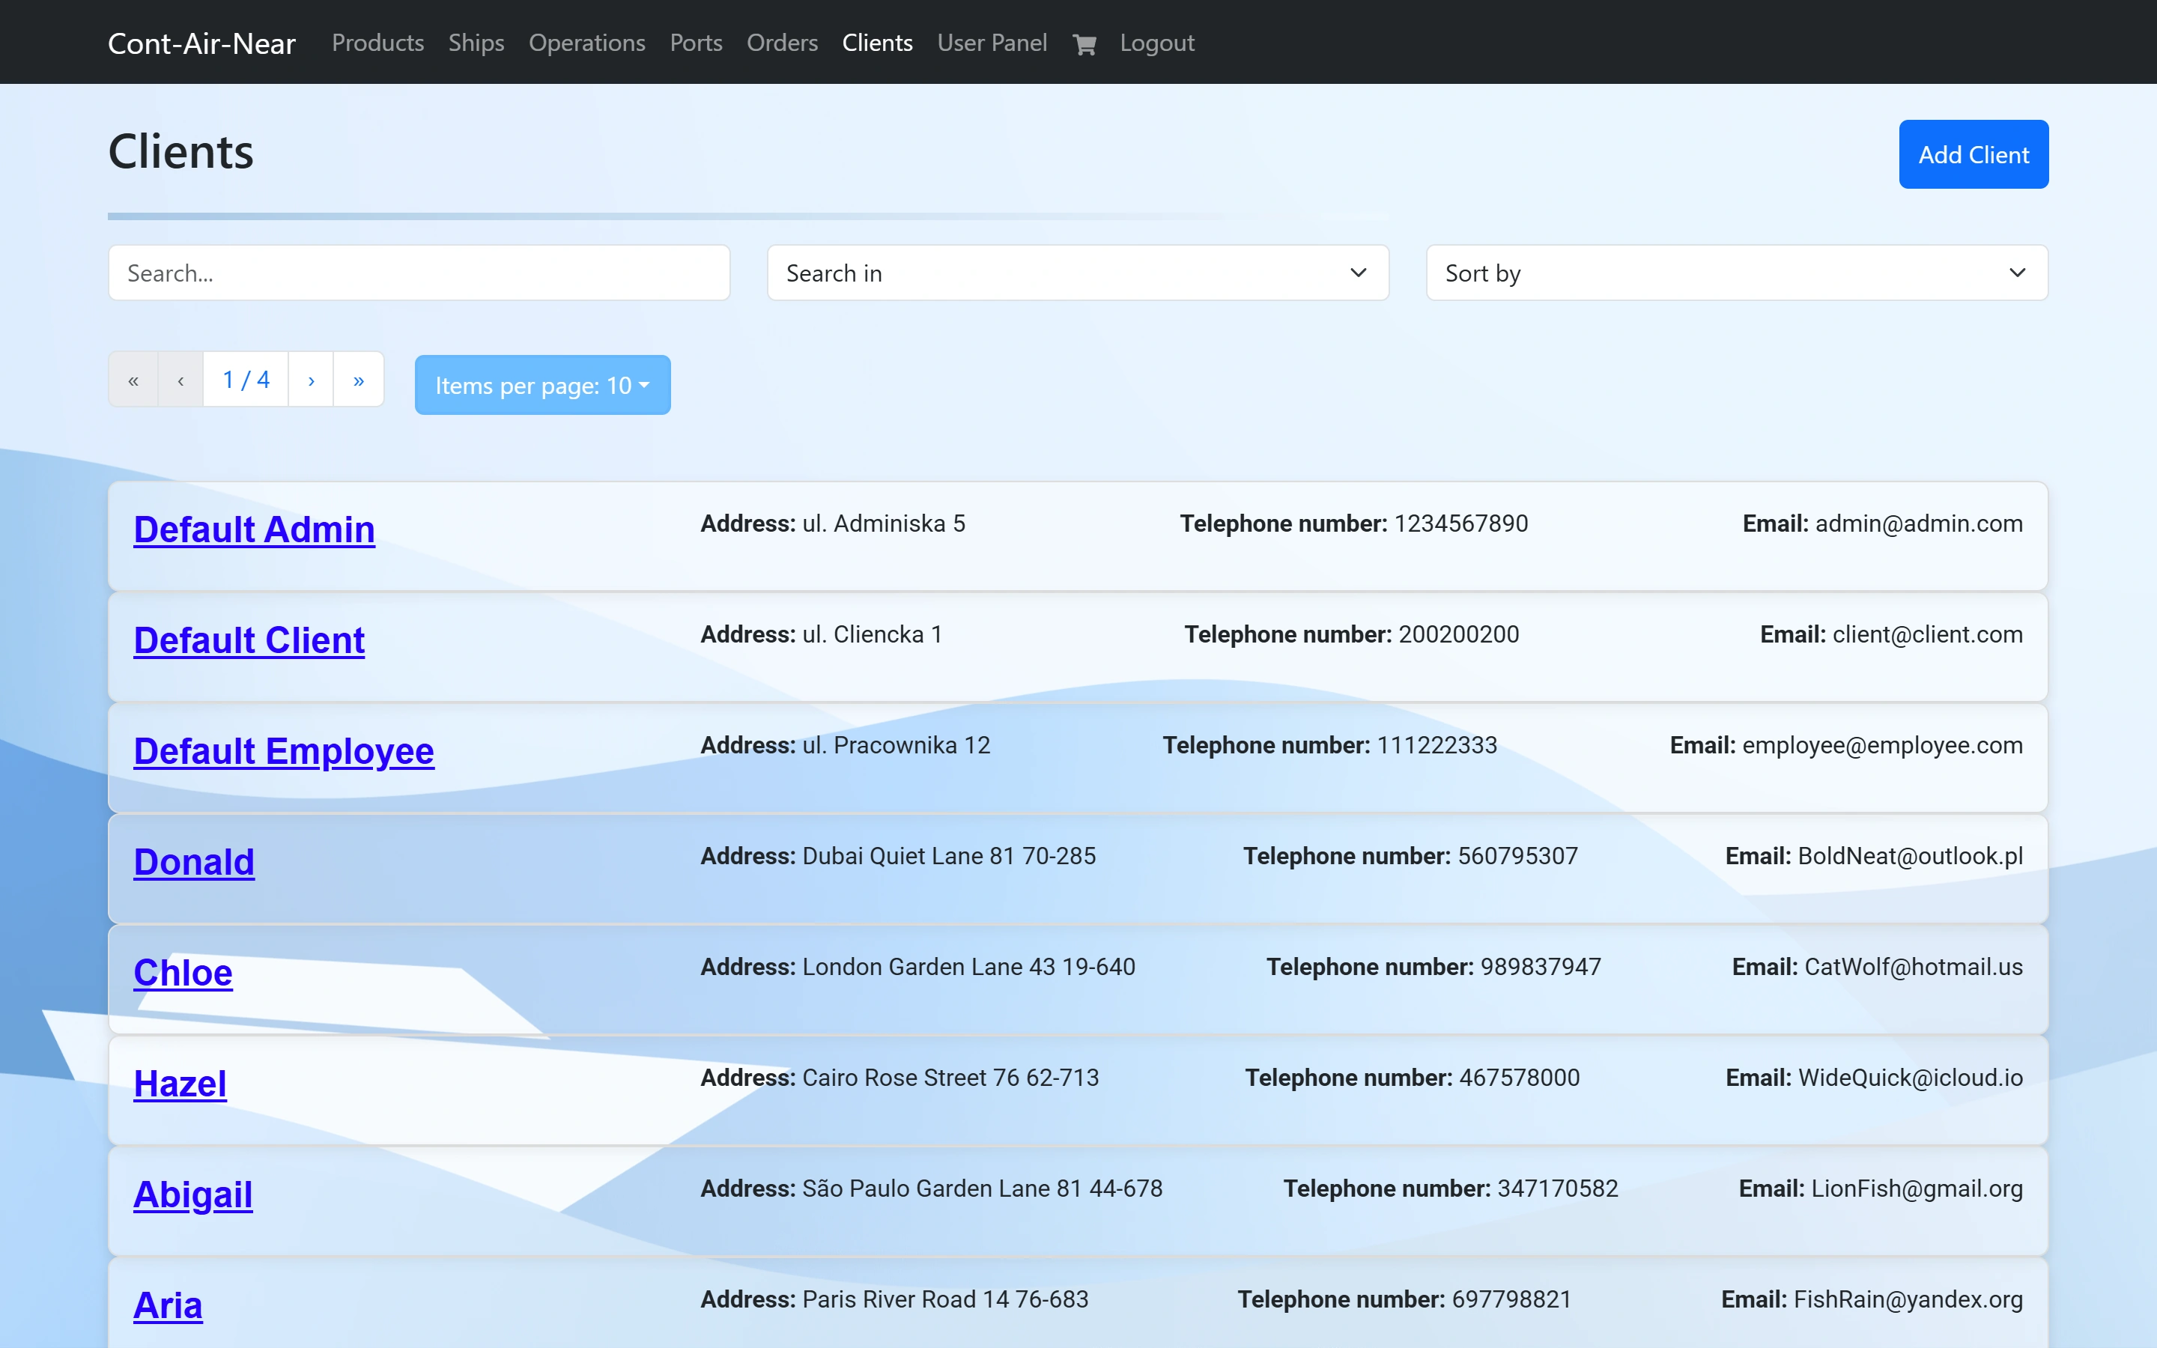Viewport: 2157px width, 1348px height.
Task: Click telephone number 347170582
Action: point(1558,1188)
